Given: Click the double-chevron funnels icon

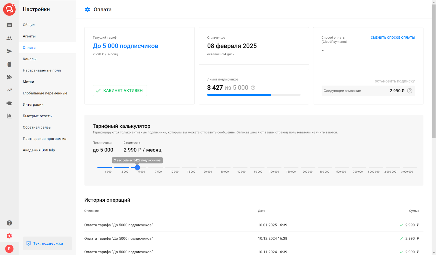Looking at the screenshot, I should pos(9,77).
